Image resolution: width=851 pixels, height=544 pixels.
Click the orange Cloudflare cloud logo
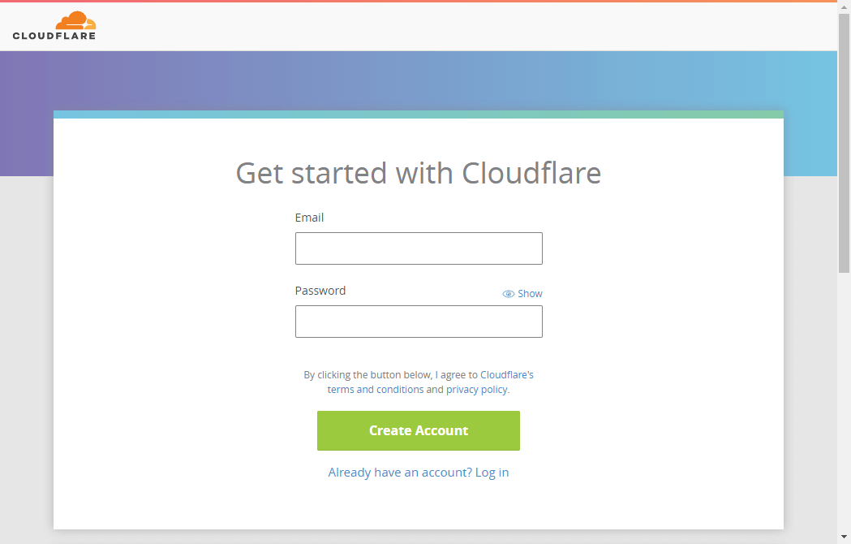pyautogui.click(x=75, y=21)
